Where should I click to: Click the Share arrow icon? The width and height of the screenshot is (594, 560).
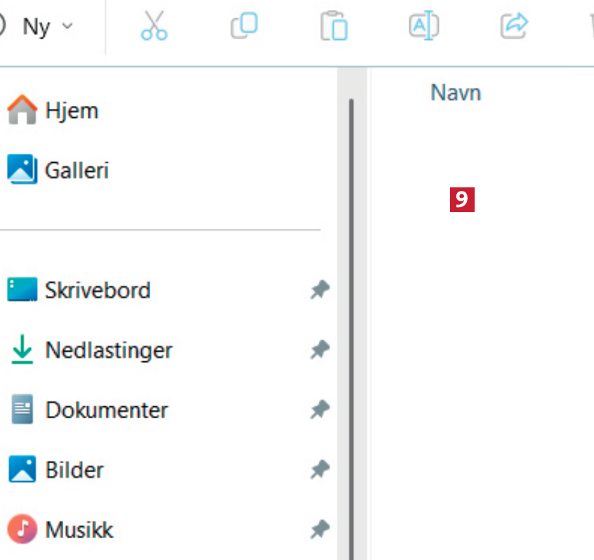[x=513, y=26]
